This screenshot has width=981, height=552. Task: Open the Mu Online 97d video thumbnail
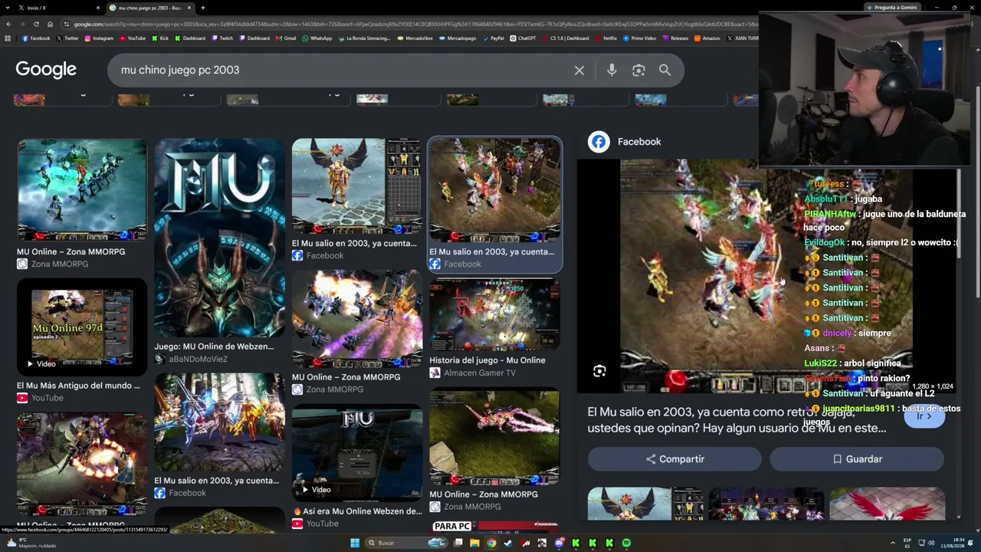82,327
